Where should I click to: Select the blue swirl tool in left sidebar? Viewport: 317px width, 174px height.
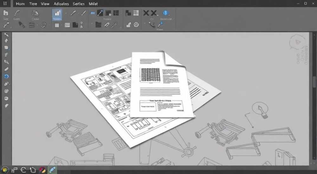6,76
